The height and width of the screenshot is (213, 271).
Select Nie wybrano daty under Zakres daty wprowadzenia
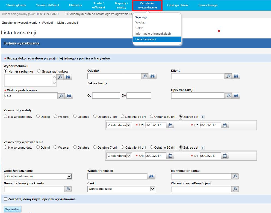[5, 147]
